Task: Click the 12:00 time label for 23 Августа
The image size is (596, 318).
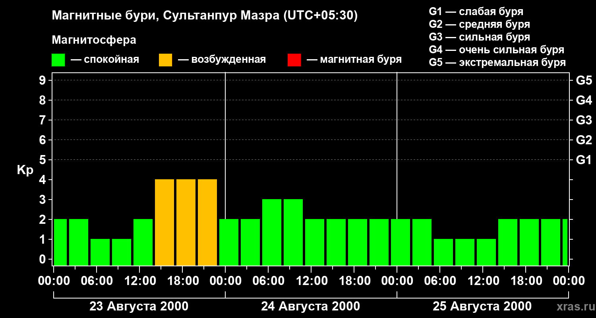Action: click(x=139, y=281)
